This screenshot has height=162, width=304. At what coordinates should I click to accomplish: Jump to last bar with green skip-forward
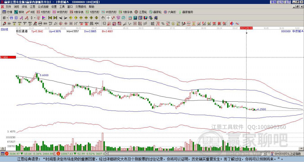point(55,18)
